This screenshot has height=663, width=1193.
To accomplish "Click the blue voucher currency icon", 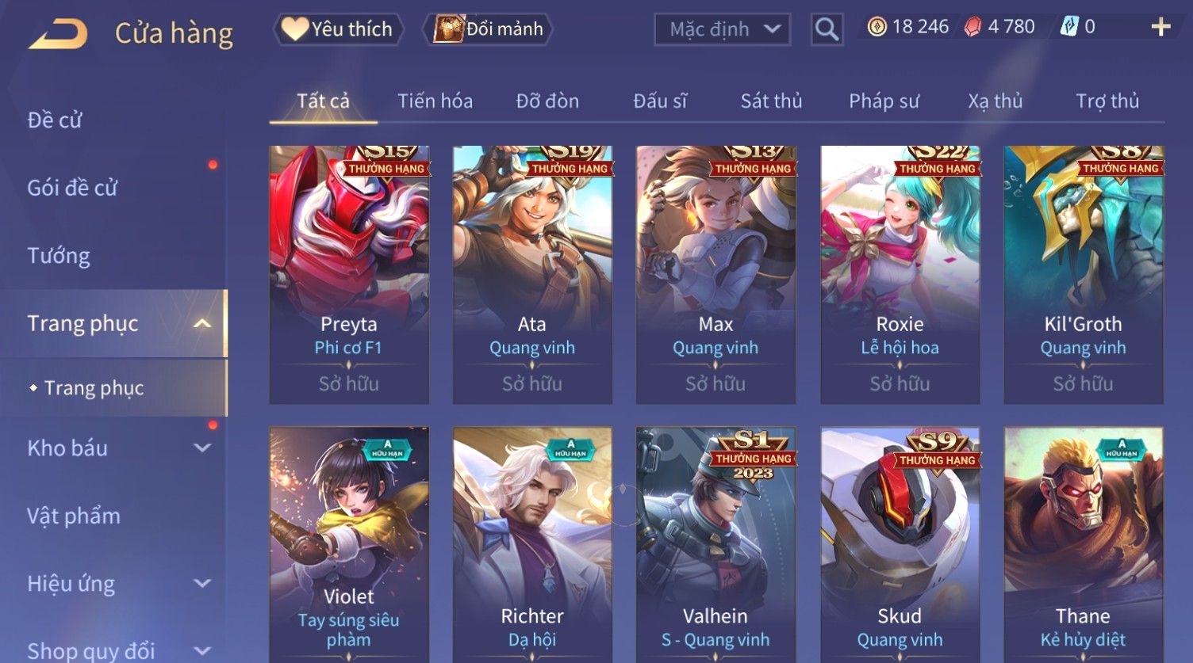I will (x=1069, y=27).
